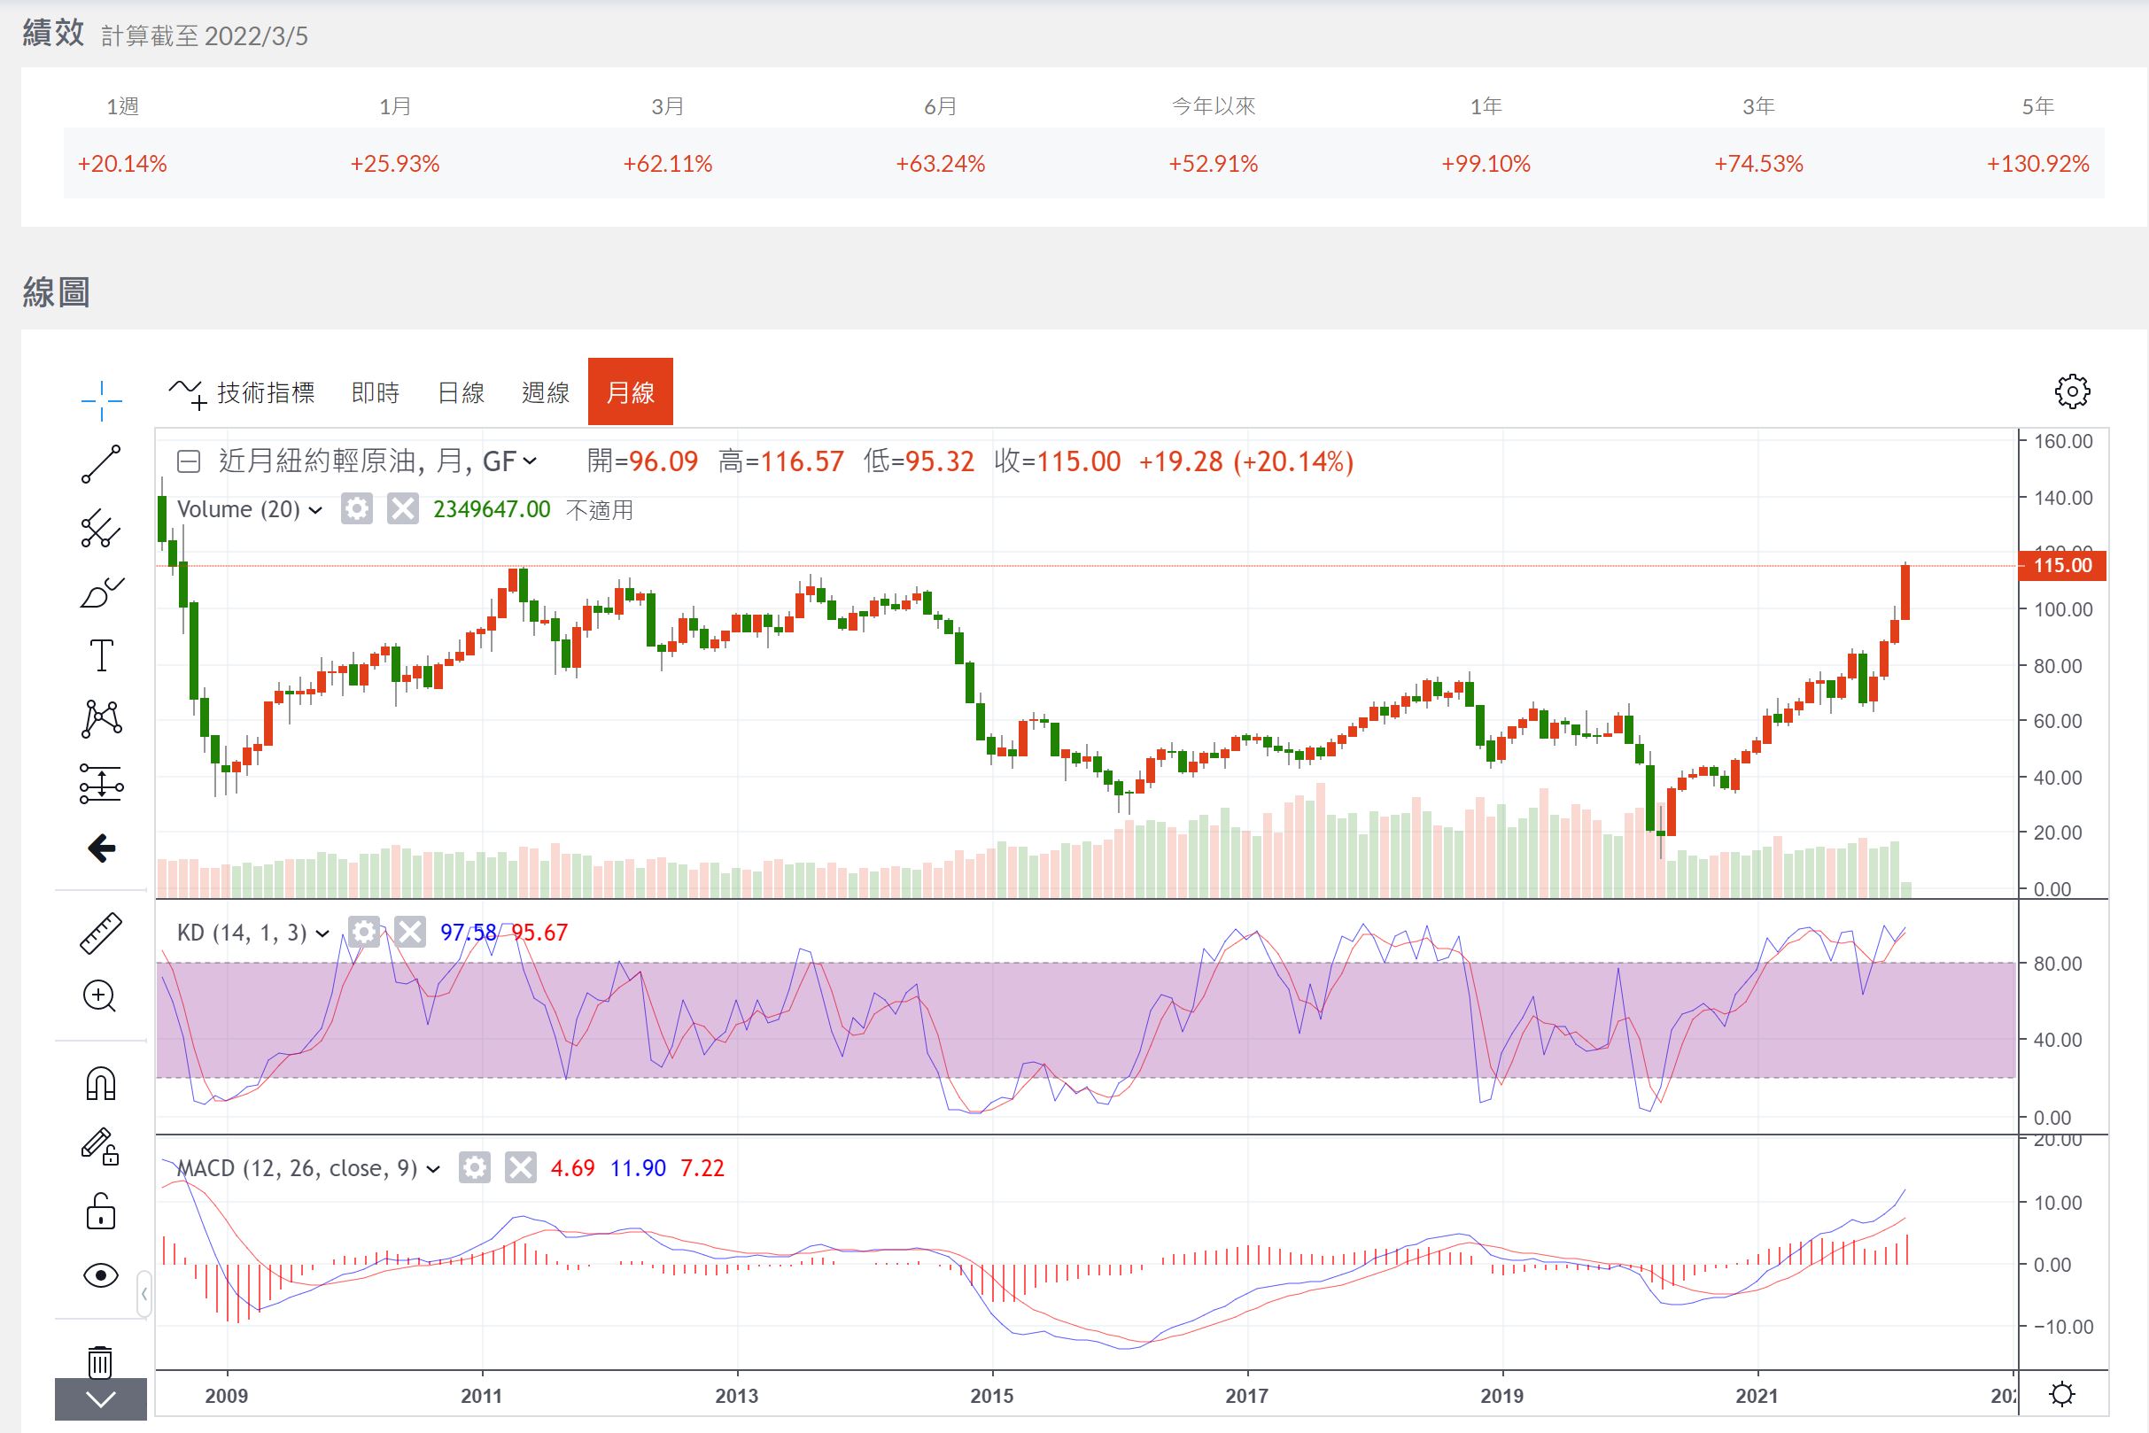2149x1433 pixels.
Task: Click the 115.00 current price label
Action: click(2062, 566)
